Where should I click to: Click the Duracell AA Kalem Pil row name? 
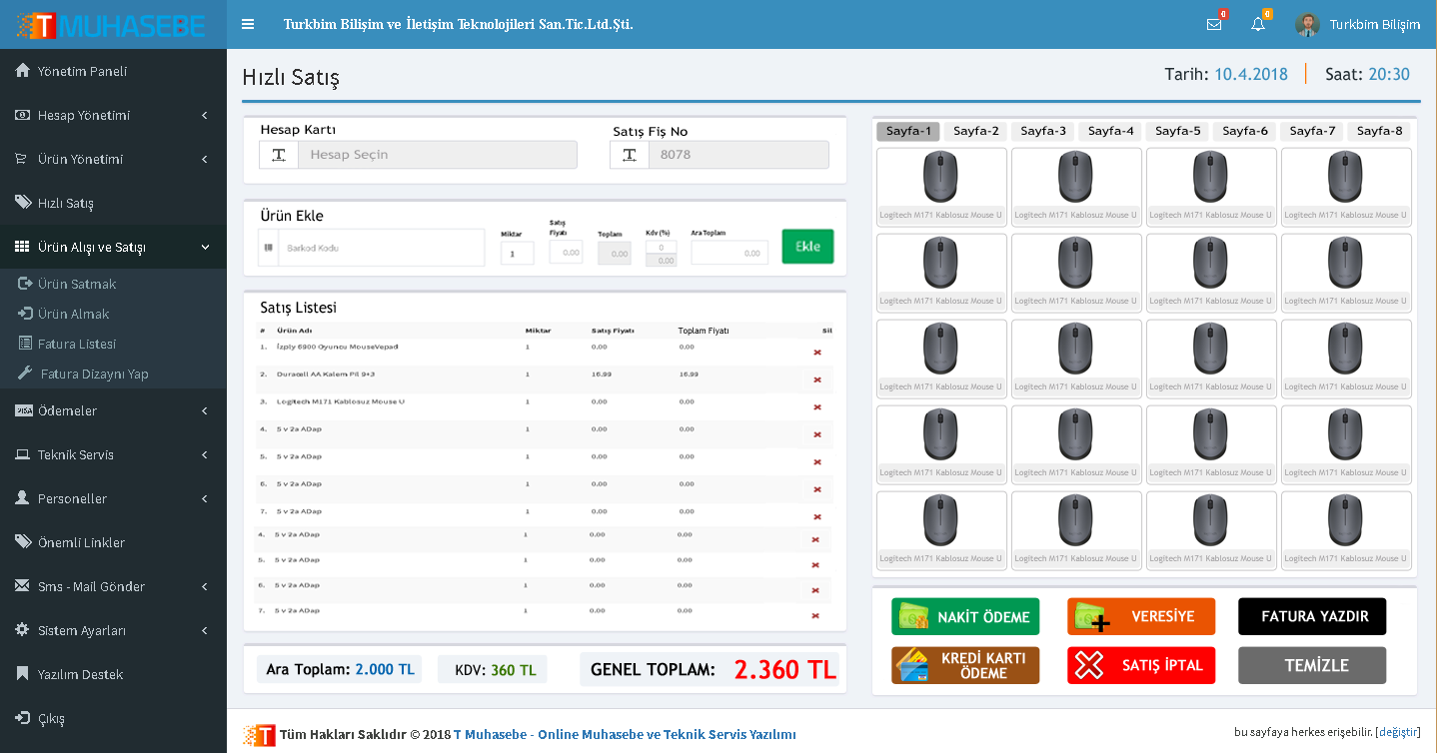pyautogui.click(x=325, y=374)
